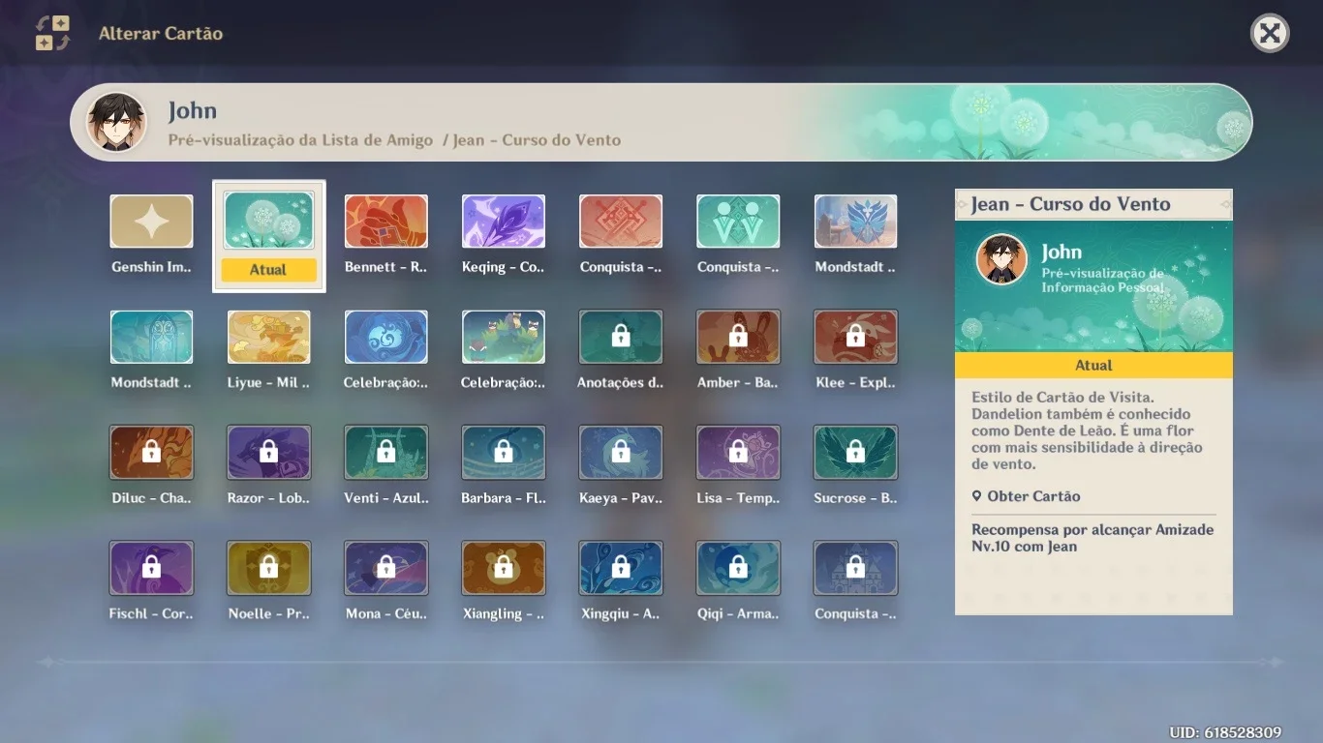Choose the locked Xiangling namecard
The width and height of the screenshot is (1323, 743).
(504, 567)
